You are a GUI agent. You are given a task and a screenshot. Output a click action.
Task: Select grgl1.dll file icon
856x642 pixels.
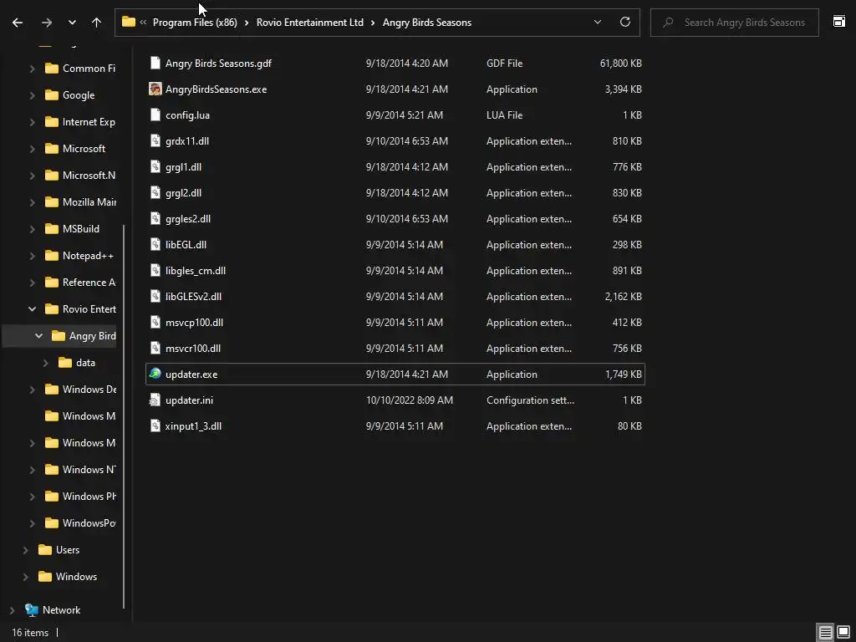155,166
